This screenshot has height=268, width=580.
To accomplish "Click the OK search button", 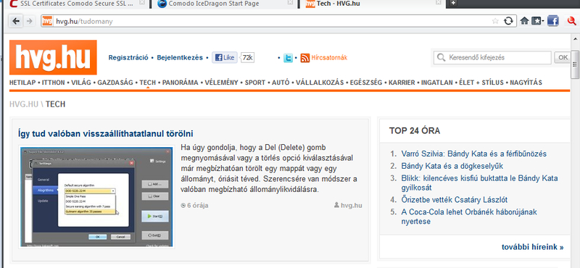I will pos(563,58).
